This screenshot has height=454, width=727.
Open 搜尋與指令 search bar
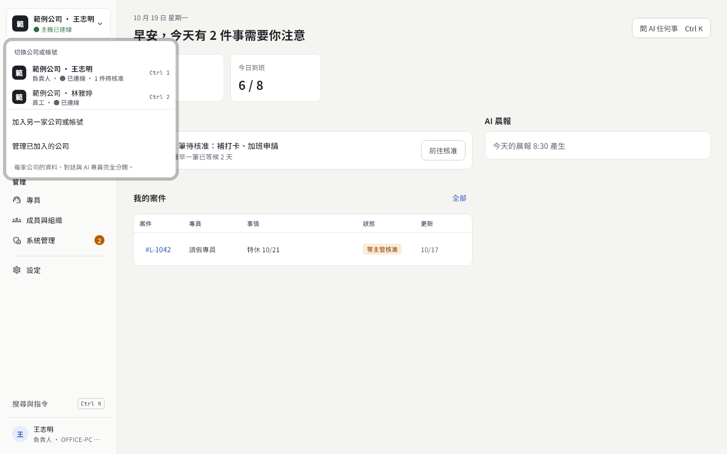(x=58, y=404)
